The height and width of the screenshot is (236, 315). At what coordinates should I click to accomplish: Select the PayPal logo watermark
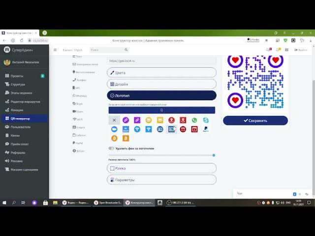206,129
